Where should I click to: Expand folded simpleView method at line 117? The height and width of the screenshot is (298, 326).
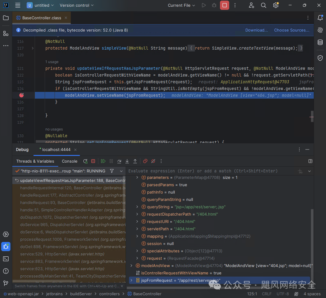coord(33,48)
